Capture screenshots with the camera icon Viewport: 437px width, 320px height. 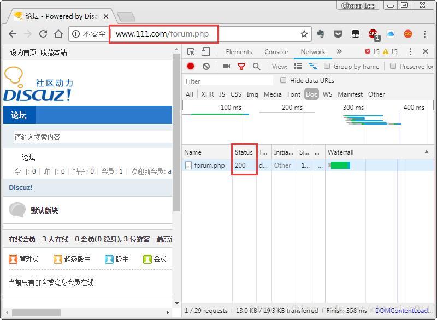226,66
